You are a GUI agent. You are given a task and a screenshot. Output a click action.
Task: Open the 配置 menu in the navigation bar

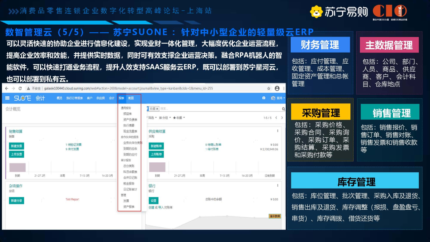pos(131,98)
